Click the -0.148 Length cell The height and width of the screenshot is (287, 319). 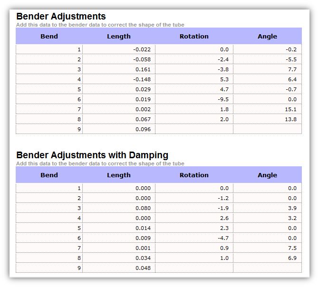pos(142,79)
